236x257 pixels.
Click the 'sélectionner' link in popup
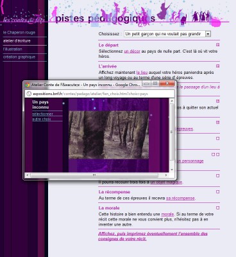coord(42,114)
